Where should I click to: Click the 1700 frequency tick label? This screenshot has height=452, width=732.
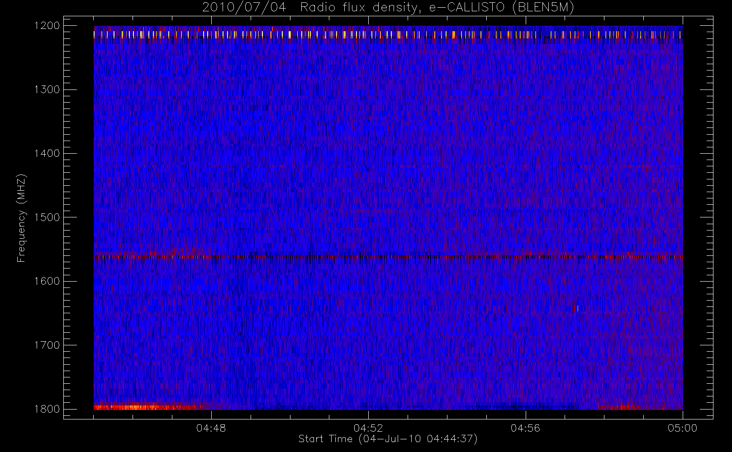pos(47,345)
